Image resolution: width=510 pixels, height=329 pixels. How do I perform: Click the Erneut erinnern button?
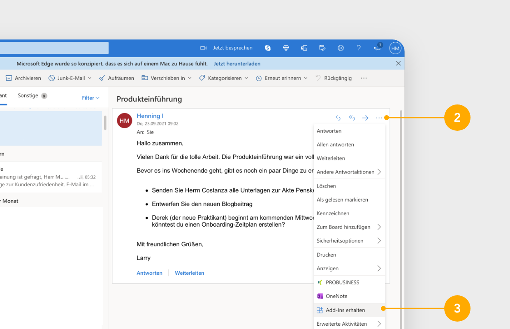pos(278,78)
